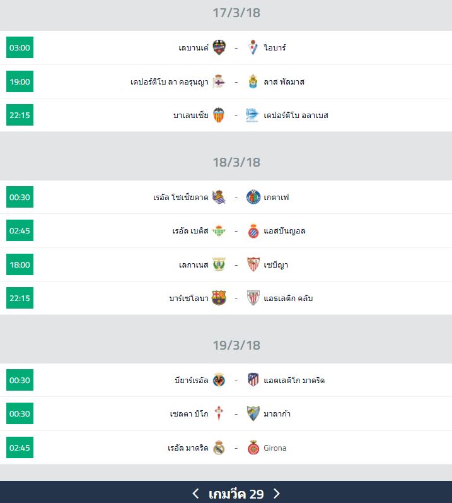Click the 18:00 kickoff time button
This screenshot has width=452, height=503.
(x=20, y=264)
